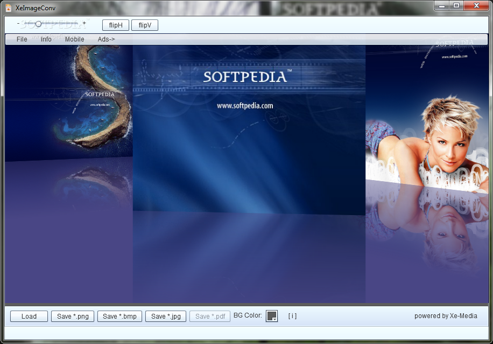Open the Mobile menu
This screenshot has height=344, width=493.
pos(74,39)
